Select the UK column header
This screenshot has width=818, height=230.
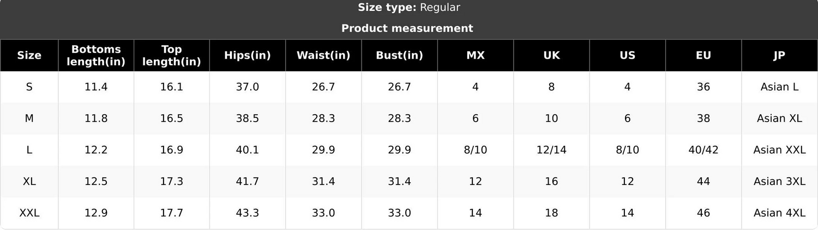click(x=551, y=55)
